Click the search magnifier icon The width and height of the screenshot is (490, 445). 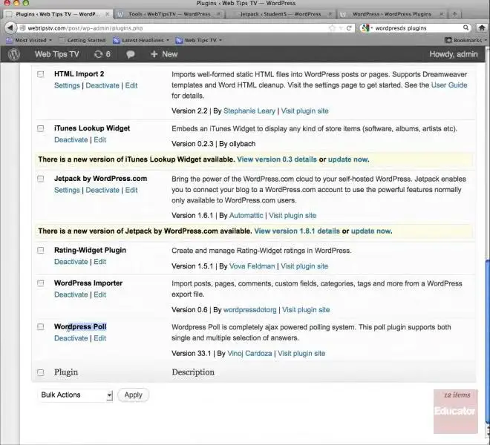(x=465, y=27)
